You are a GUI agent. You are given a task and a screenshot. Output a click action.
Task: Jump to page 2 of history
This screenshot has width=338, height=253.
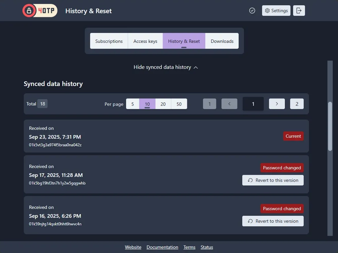296,104
